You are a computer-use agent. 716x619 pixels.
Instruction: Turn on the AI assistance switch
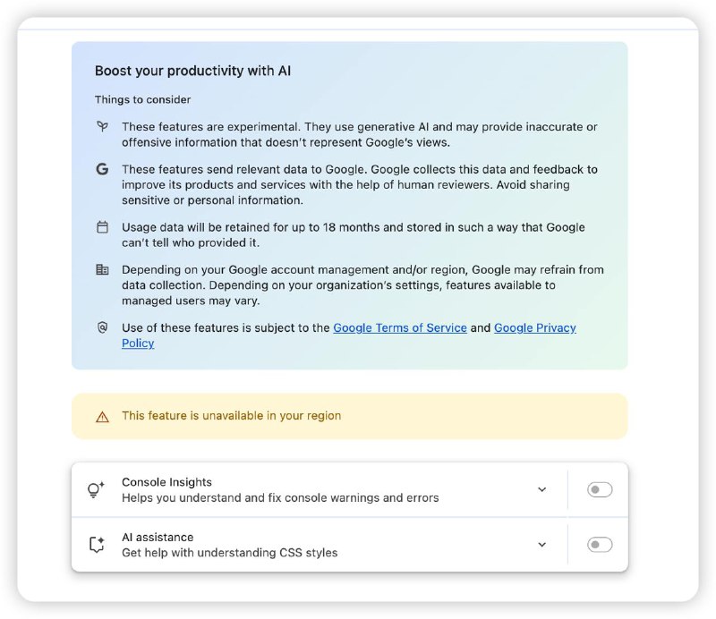(x=600, y=544)
